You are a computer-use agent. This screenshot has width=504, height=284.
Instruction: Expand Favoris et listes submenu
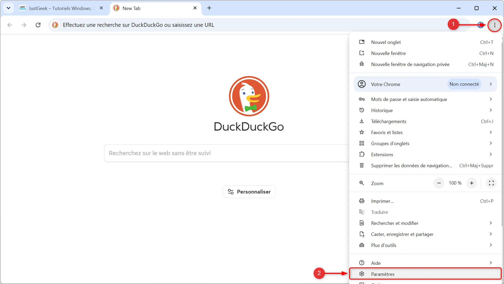pyautogui.click(x=426, y=133)
